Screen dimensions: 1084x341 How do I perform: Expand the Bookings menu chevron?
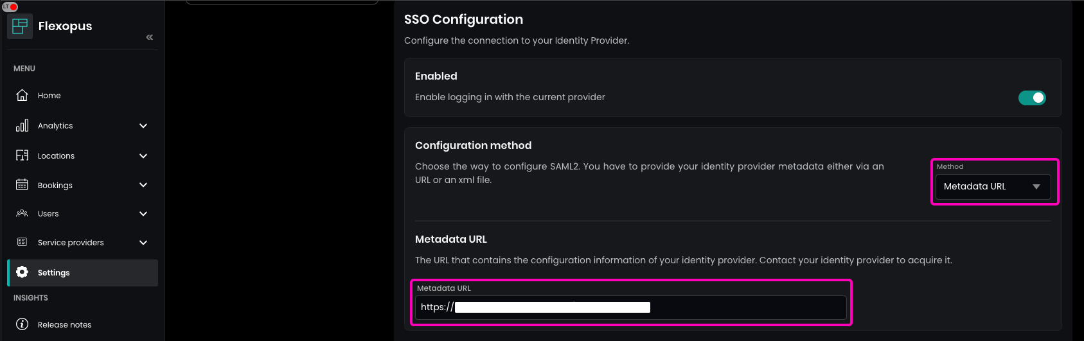(143, 185)
